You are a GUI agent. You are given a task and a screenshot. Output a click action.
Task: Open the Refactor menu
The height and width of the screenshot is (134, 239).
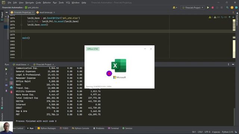point(47,3)
